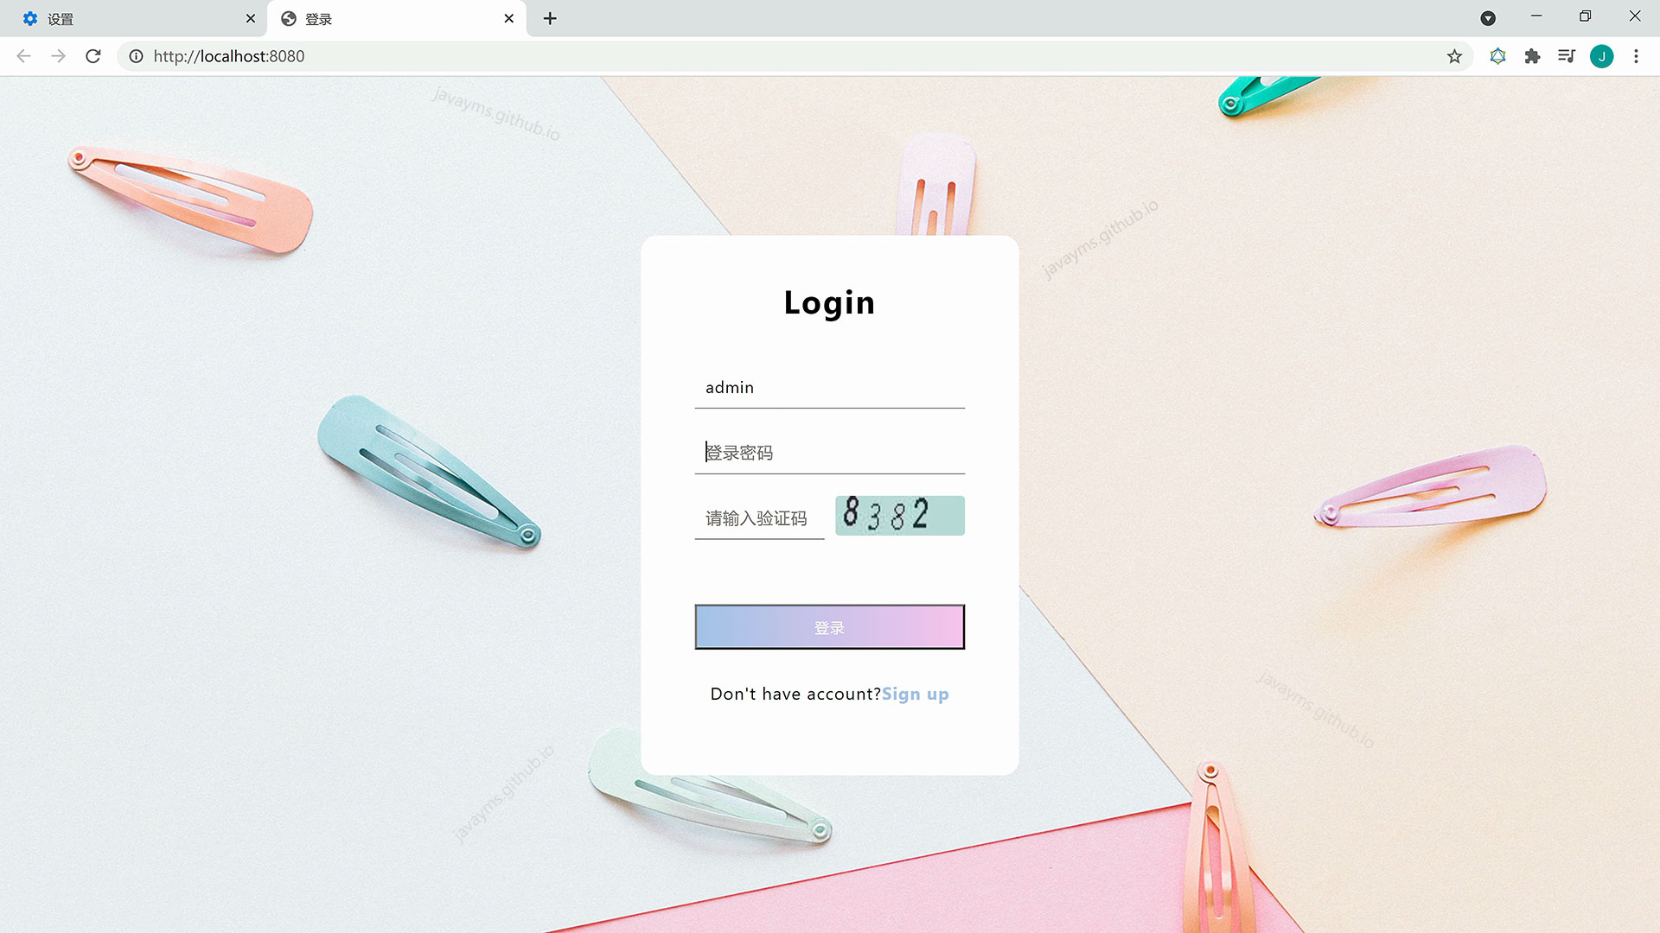Bookmark this page with star icon
Screen dimensions: 1660x933
coord(1454,56)
